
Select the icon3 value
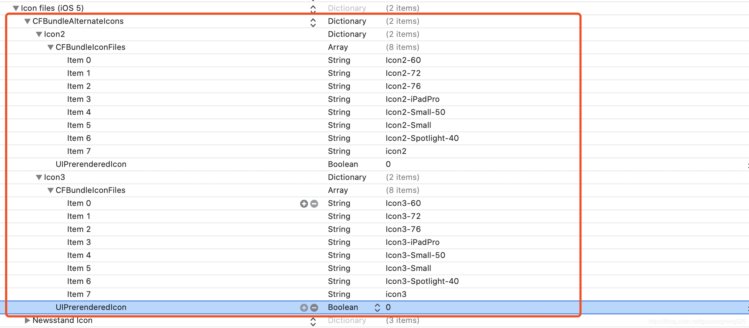point(396,294)
